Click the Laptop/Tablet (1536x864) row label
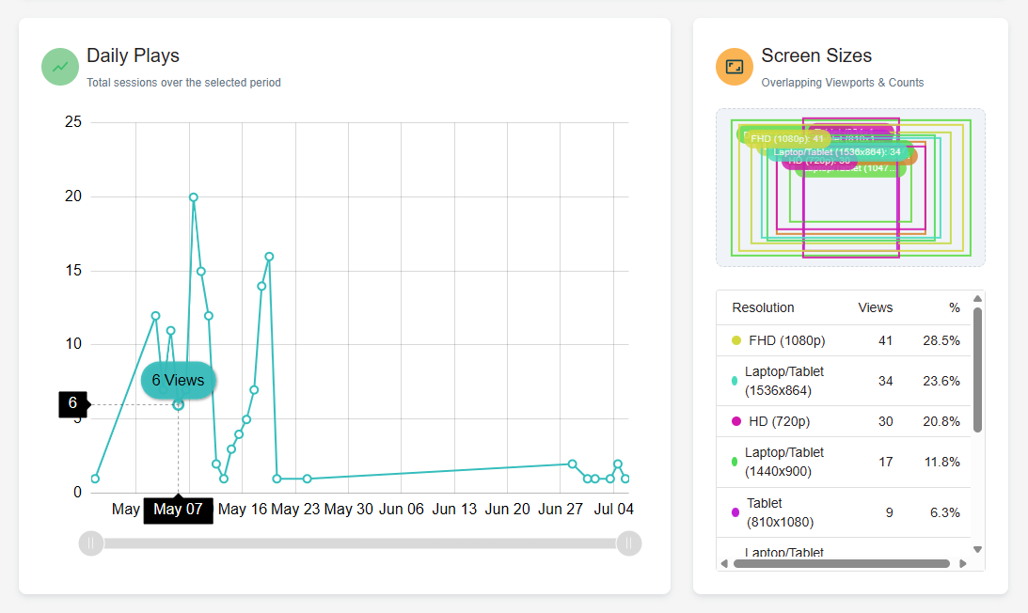The height and width of the screenshot is (613, 1028). [x=784, y=381]
